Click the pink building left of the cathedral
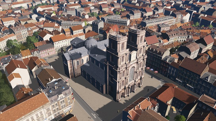This screenshot has height=121, width=216. 46,50
